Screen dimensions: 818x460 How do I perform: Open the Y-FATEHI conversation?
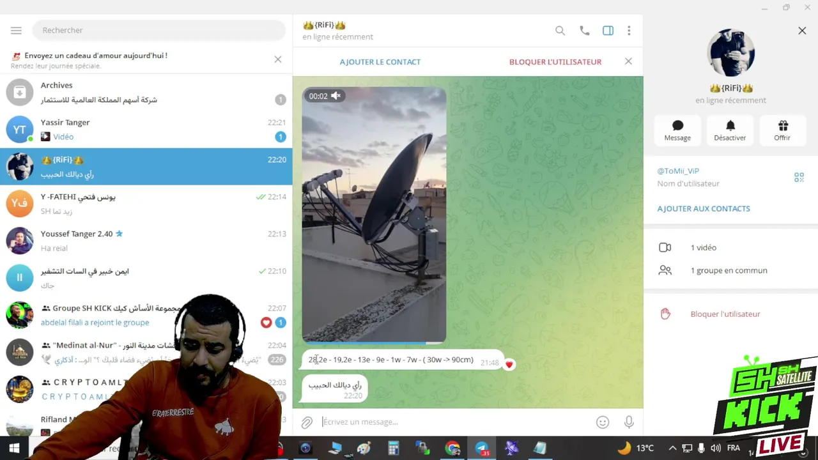146,204
